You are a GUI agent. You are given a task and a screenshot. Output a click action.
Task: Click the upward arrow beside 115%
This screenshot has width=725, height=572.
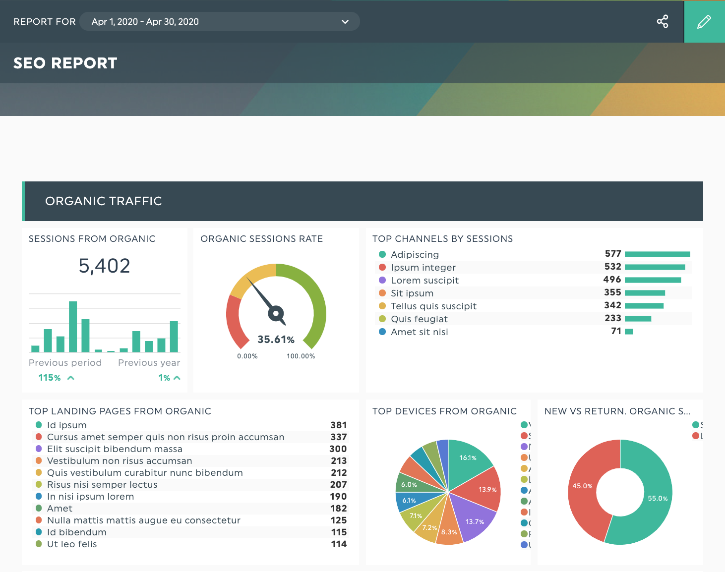click(70, 377)
